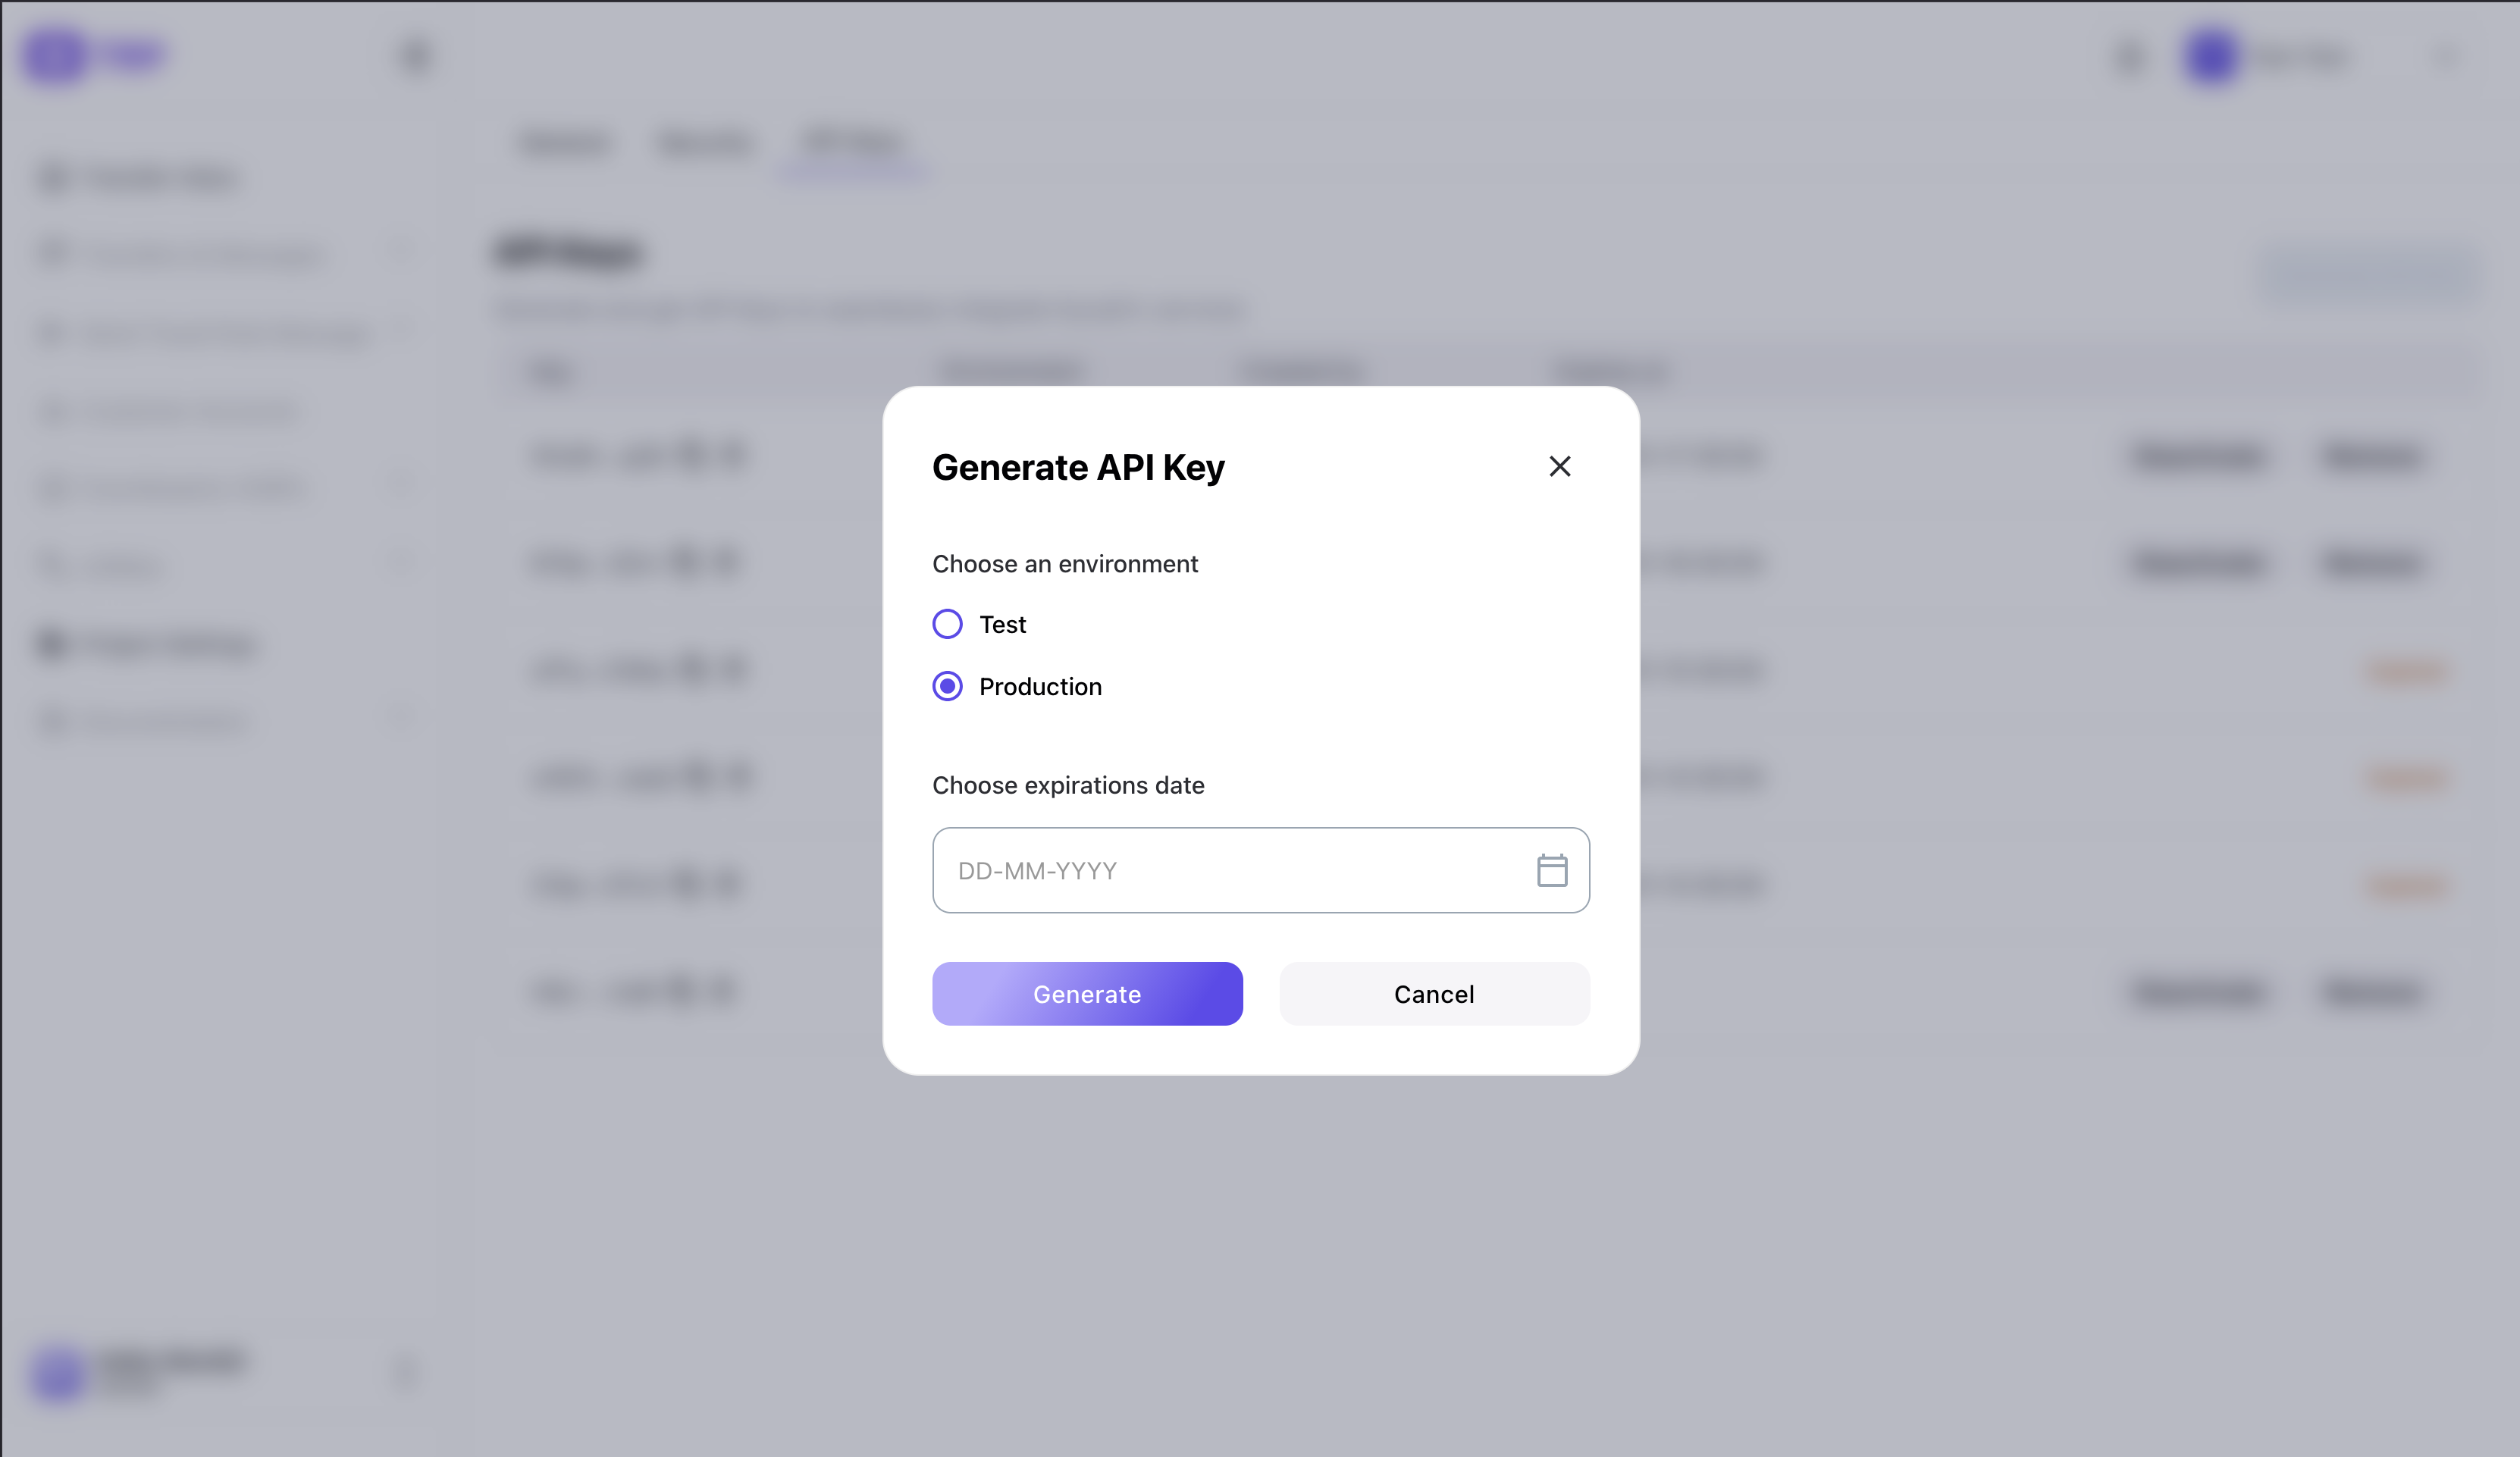The height and width of the screenshot is (1457, 2520).
Task: Click the Cancel button
Action: pos(1433,994)
